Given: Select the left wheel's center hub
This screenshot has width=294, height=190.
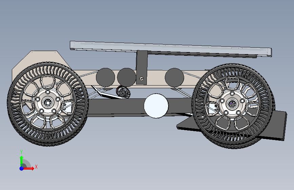Looking at the screenshot, I should tap(47, 102).
